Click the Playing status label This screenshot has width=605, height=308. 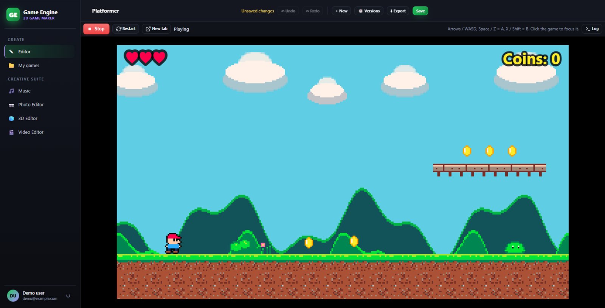[181, 29]
